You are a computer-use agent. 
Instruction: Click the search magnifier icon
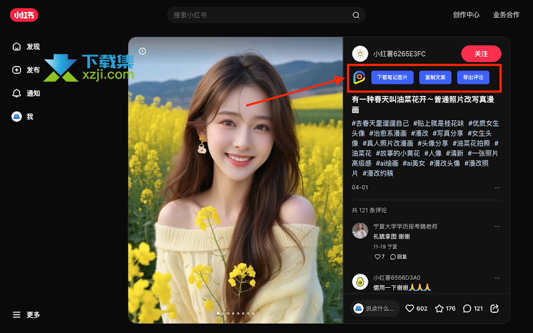coord(356,15)
